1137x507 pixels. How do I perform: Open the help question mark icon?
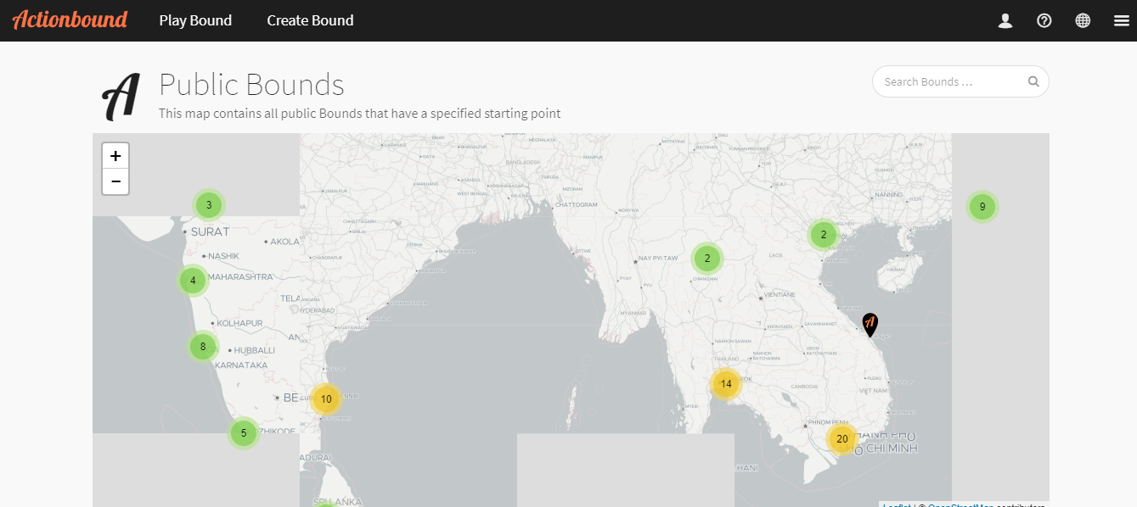[x=1044, y=20]
